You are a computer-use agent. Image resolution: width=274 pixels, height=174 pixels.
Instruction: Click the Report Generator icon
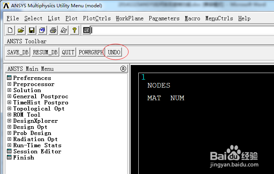63,30
